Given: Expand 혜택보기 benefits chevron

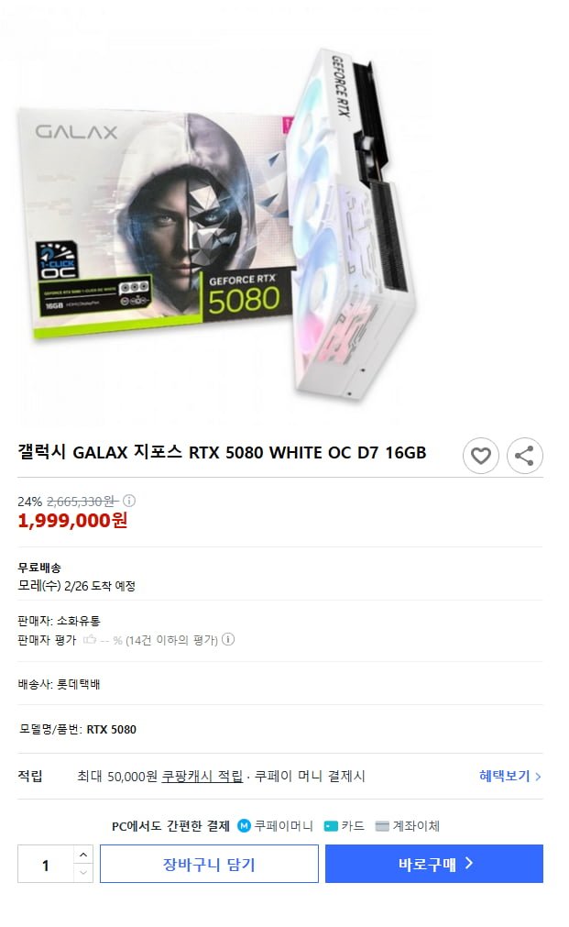Looking at the screenshot, I should pos(538,777).
